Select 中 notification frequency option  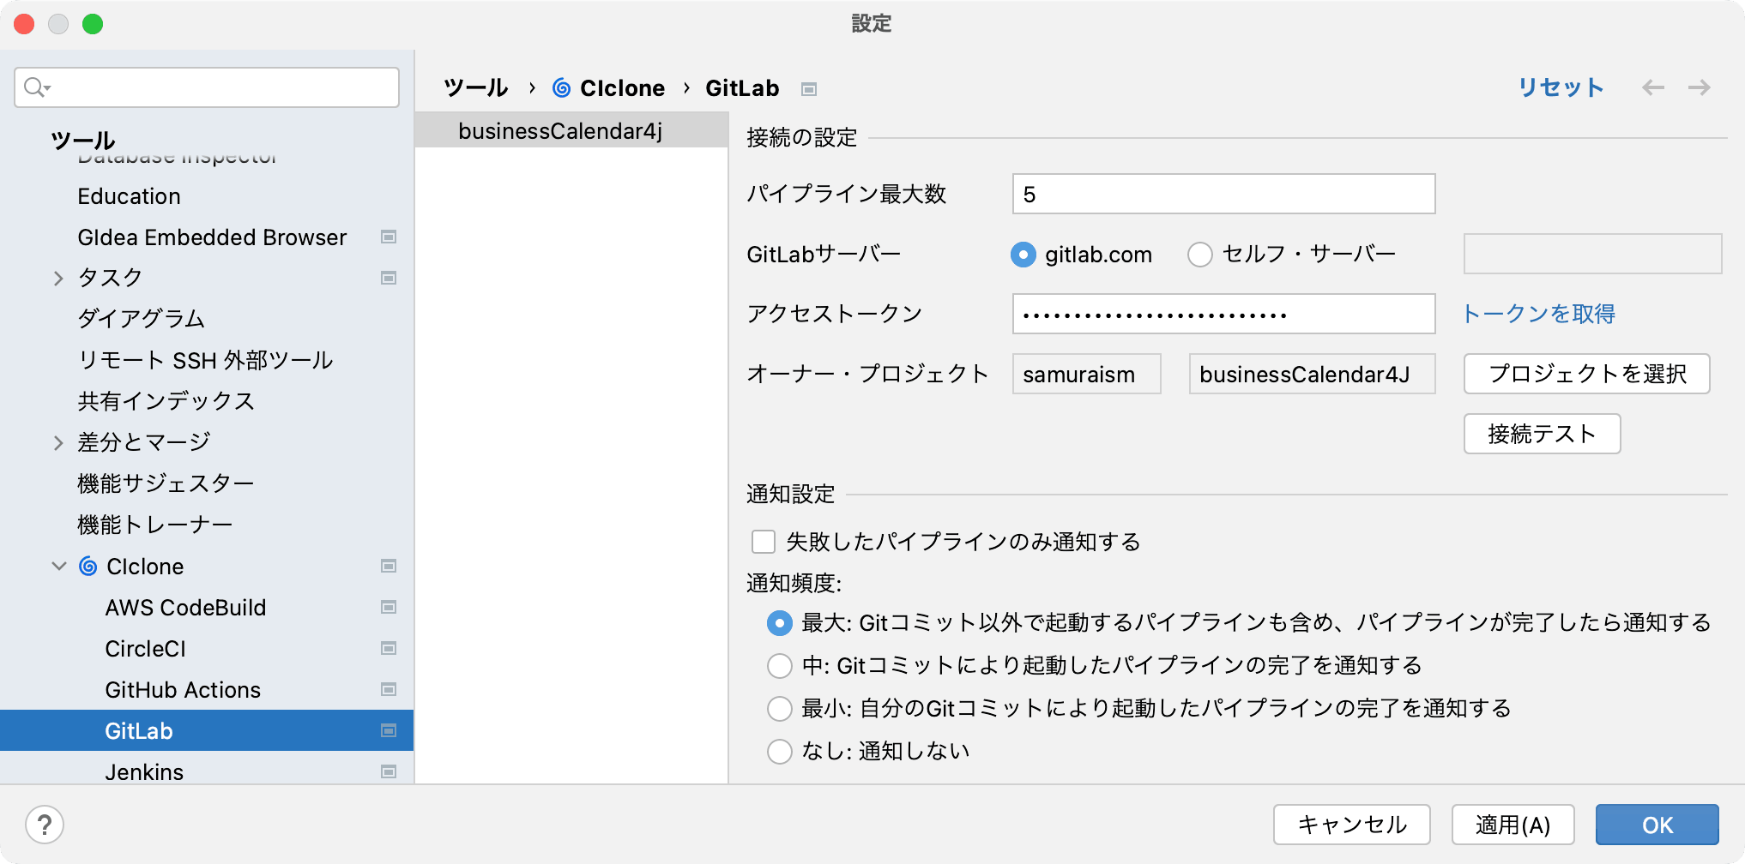click(779, 666)
